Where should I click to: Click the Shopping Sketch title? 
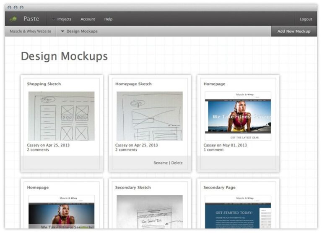point(44,84)
